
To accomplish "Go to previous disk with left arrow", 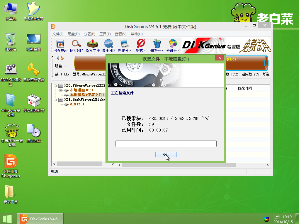I will pyautogui.click(x=58, y=58).
